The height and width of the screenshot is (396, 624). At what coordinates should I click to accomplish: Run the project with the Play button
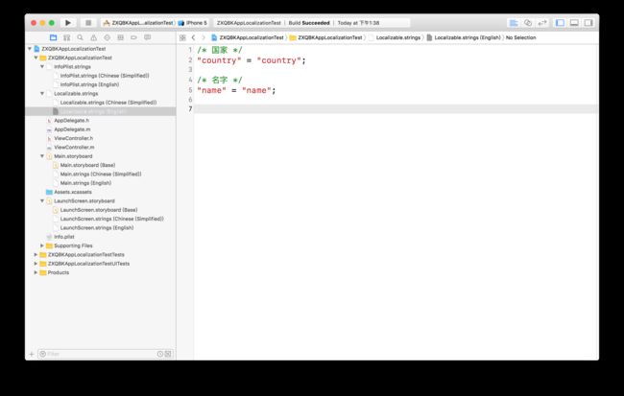point(68,23)
